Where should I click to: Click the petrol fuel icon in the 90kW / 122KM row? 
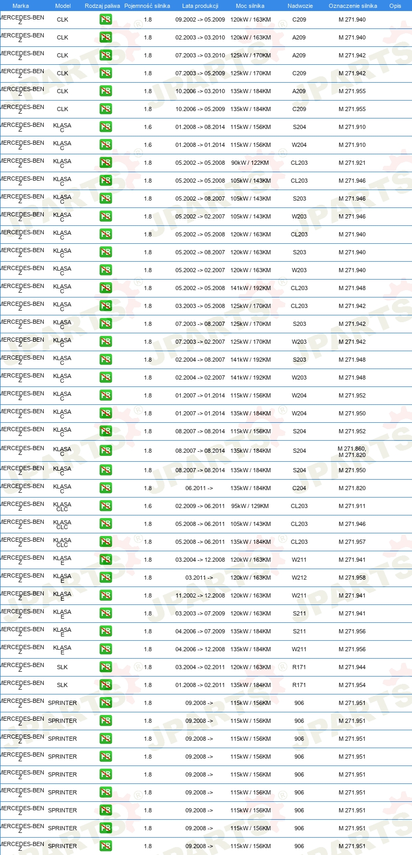(106, 163)
